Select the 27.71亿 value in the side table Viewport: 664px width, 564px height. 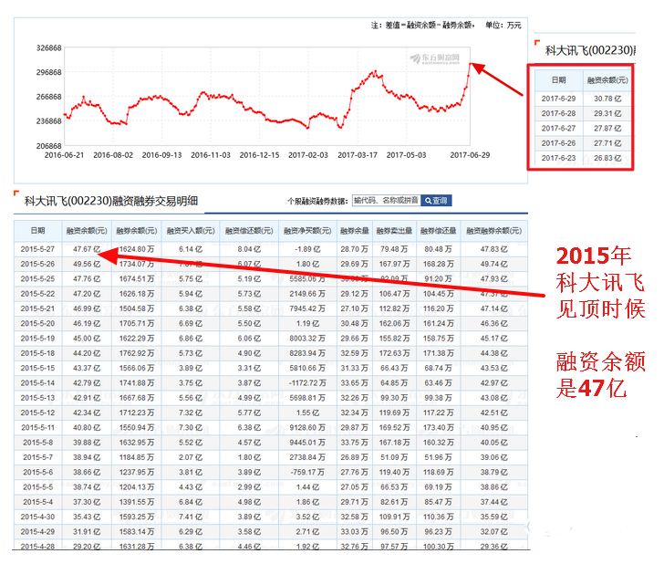coord(607,143)
